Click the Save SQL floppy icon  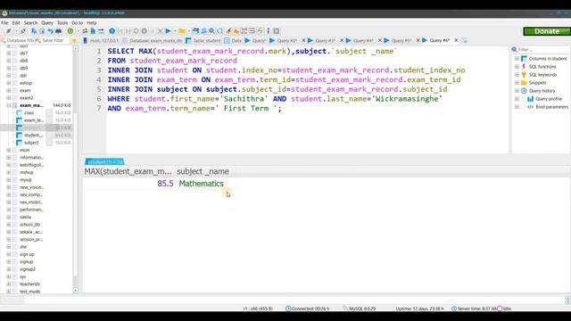click(195, 31)
